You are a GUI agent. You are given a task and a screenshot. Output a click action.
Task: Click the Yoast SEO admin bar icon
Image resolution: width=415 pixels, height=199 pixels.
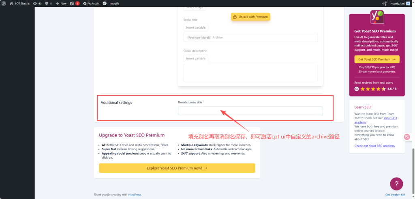pos(72,3)
